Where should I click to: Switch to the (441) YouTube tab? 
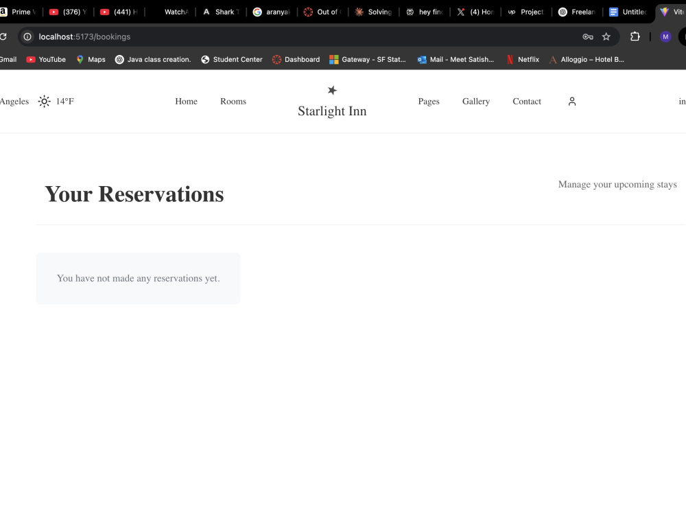[119, 12]
